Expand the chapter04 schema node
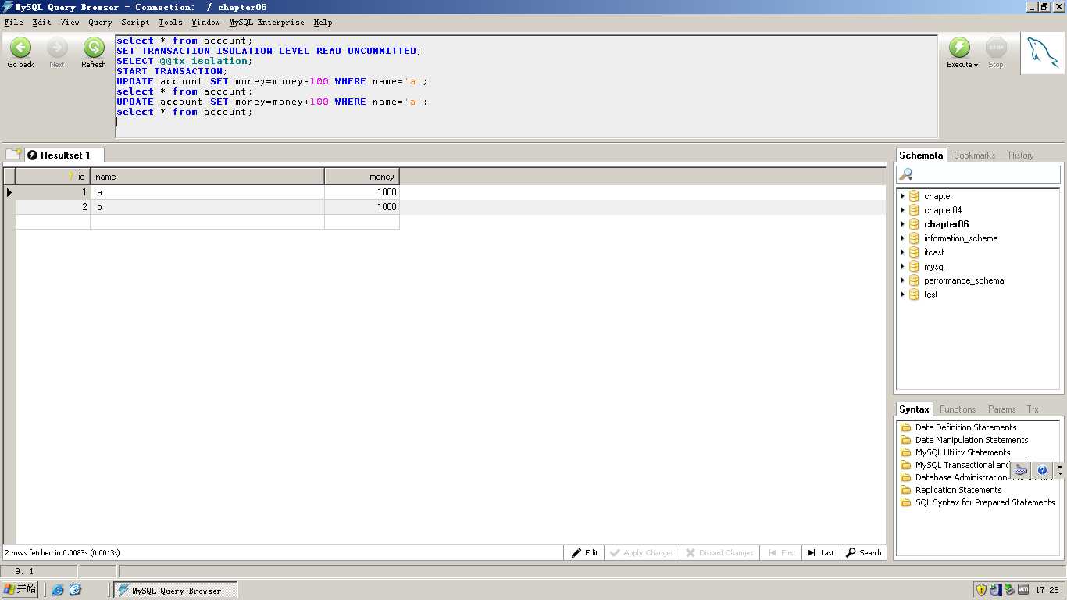The width and height of the screenshot is (1067, 600). tap(902, 210)
